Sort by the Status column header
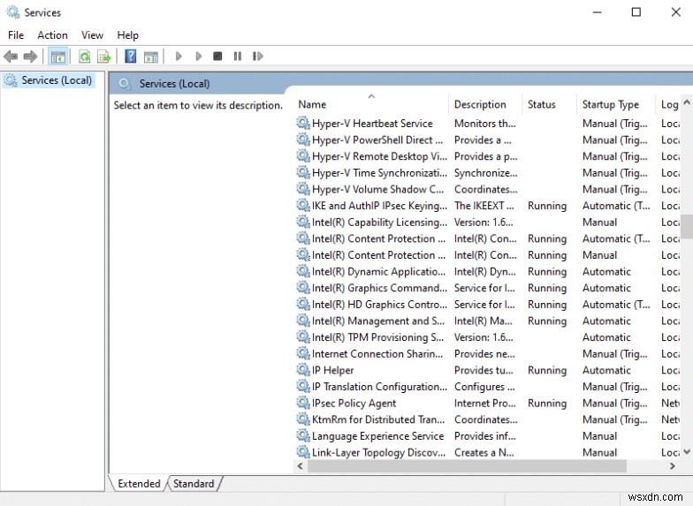The height and width of the screenshot is (506, 693). pos(549,104)
